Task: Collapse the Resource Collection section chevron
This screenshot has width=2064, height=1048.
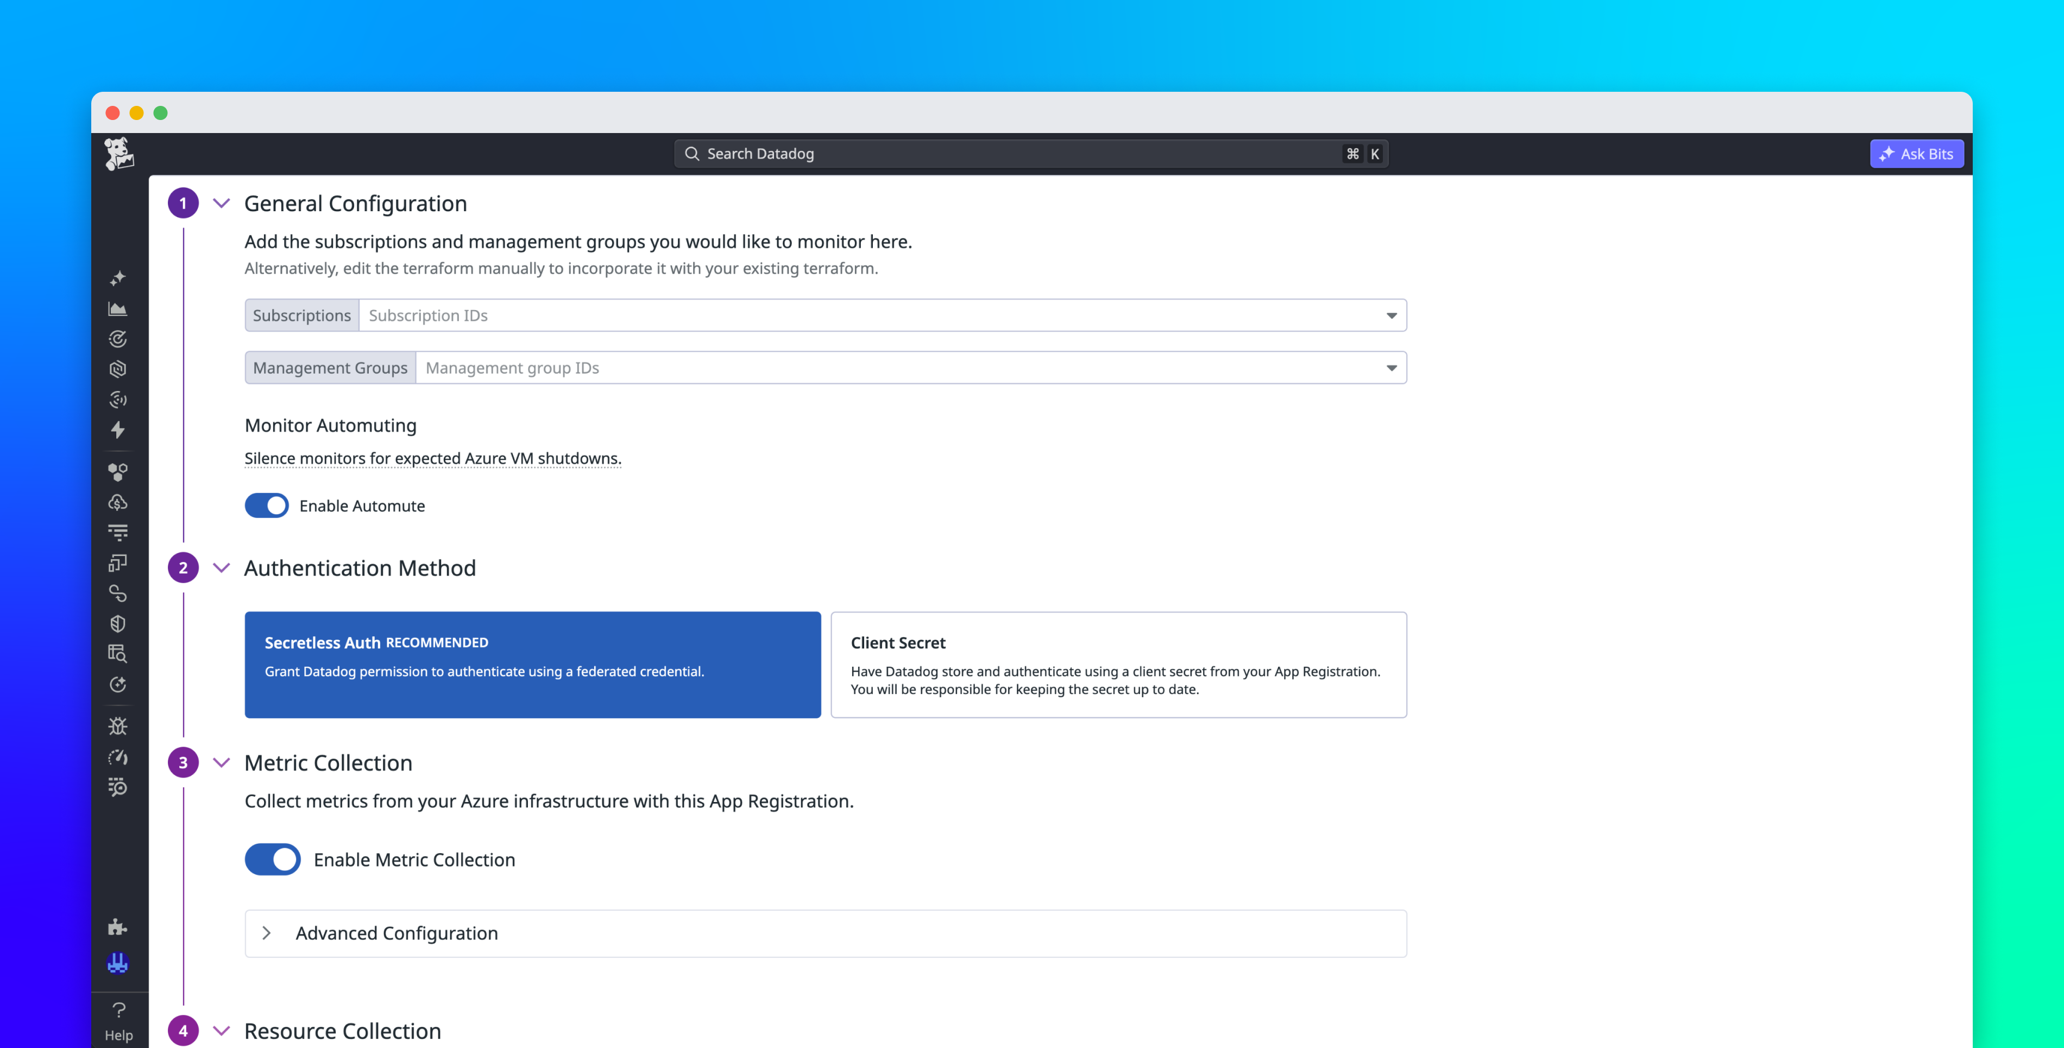Action: pos(222,1031)
